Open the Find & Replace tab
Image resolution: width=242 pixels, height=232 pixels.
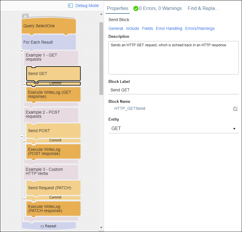pos(203,8)
